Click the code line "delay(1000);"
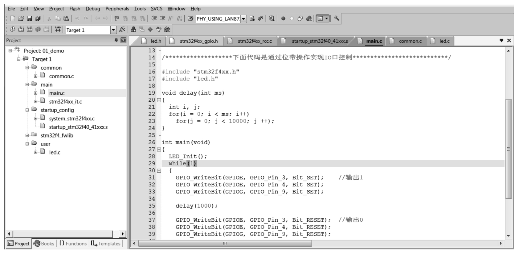 [197, 206]
